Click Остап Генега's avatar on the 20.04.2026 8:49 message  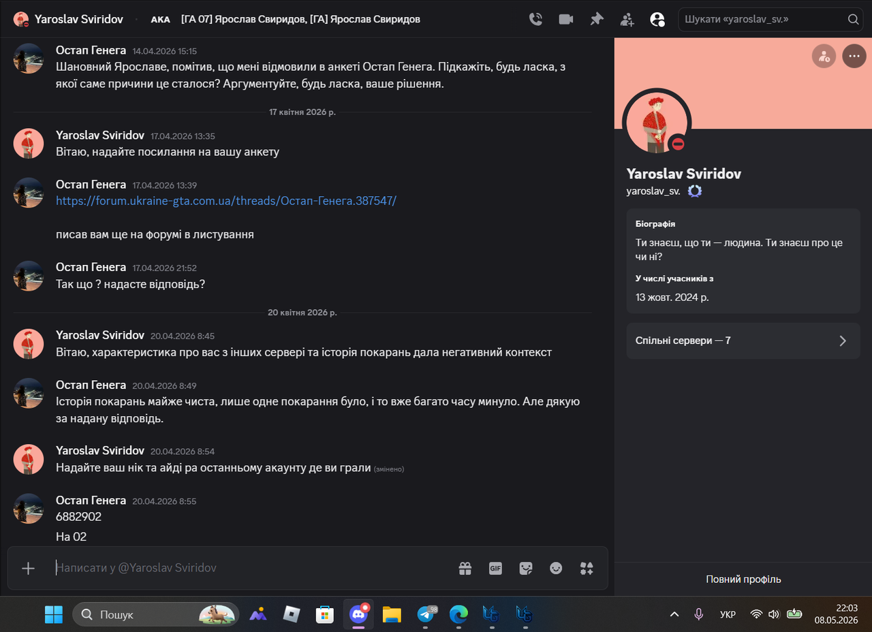[29, 393]
